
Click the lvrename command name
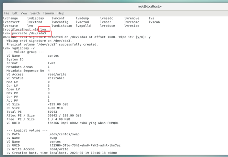[132, 22]
